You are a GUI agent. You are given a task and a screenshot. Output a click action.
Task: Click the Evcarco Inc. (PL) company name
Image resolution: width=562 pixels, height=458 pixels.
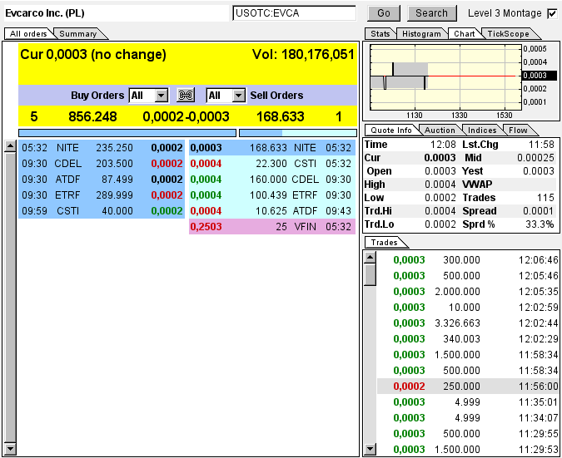pos(45,13)
